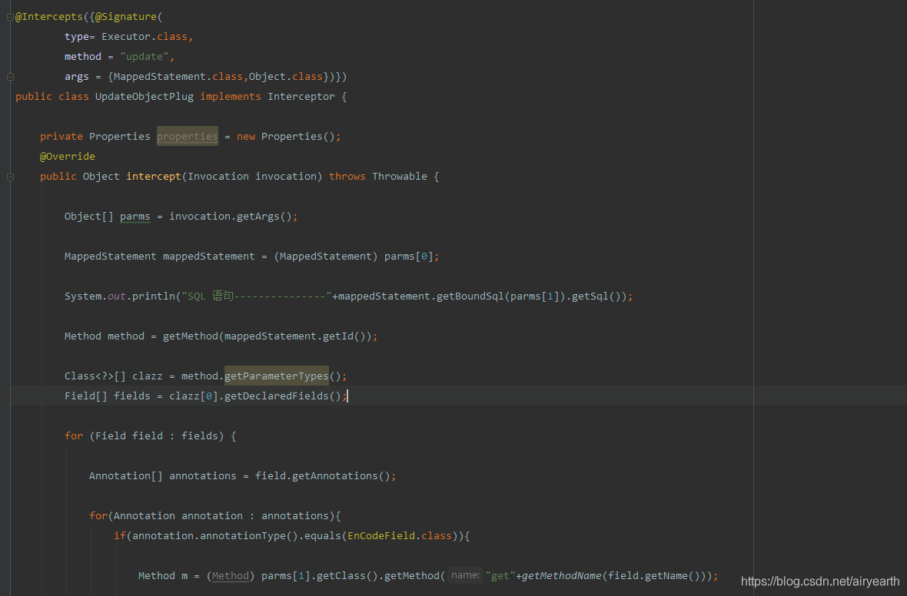
Task: Click the Throwable exception type
Action: tap(400, 177)
